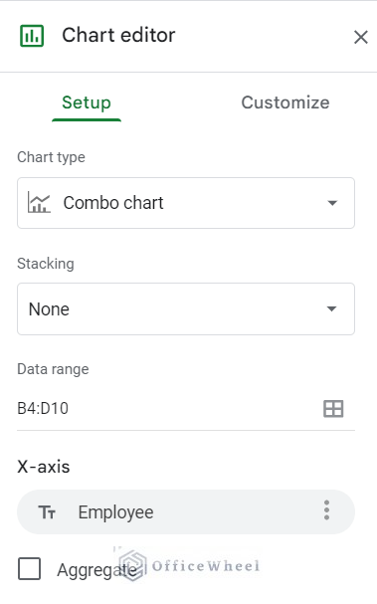Select the Setup tab
Image resolution: width=377 pixels, height=604 pixels.
(87, 102)
